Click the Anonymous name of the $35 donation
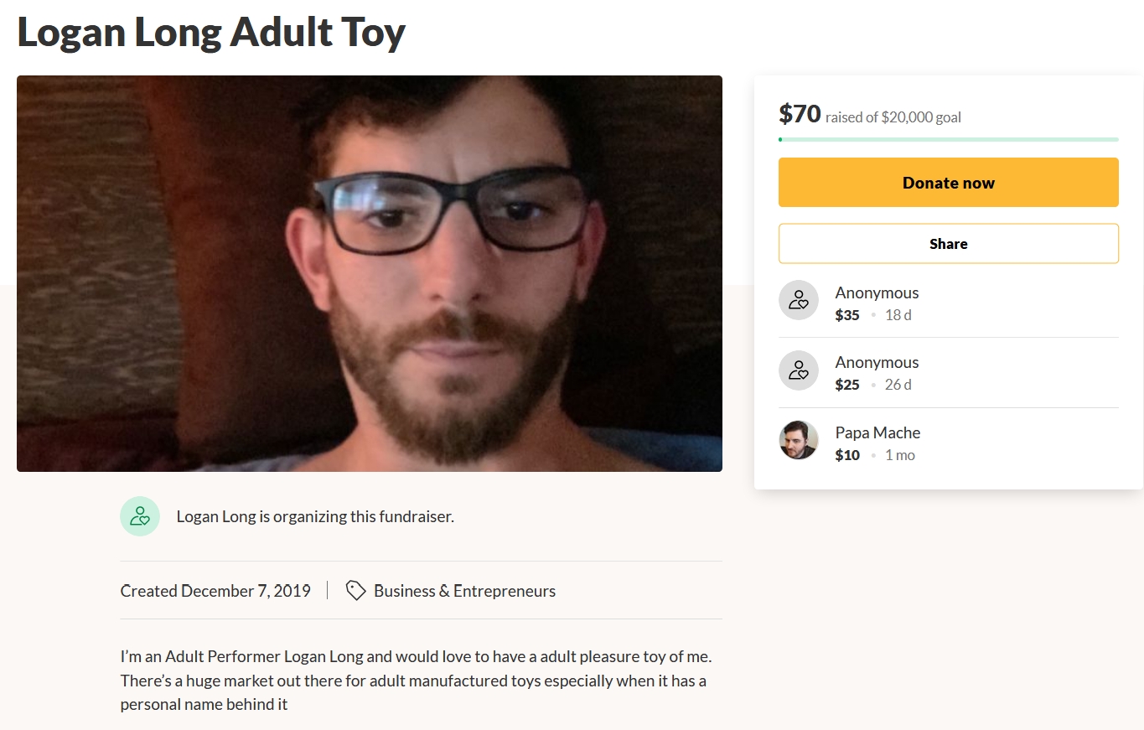The height and width of the screenshot is (730, 1144). [x=877, y=292]
